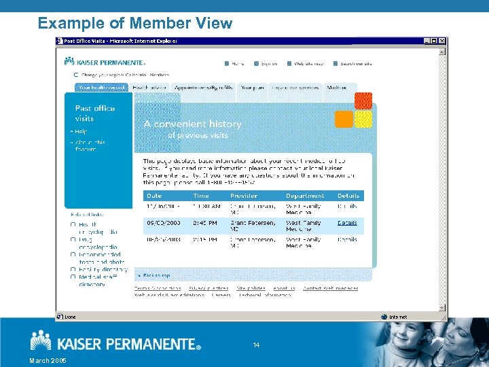The width and height of the screenshot is (489, 367).
Task: Click the 2:45 PM time cell
Action: 205,223
